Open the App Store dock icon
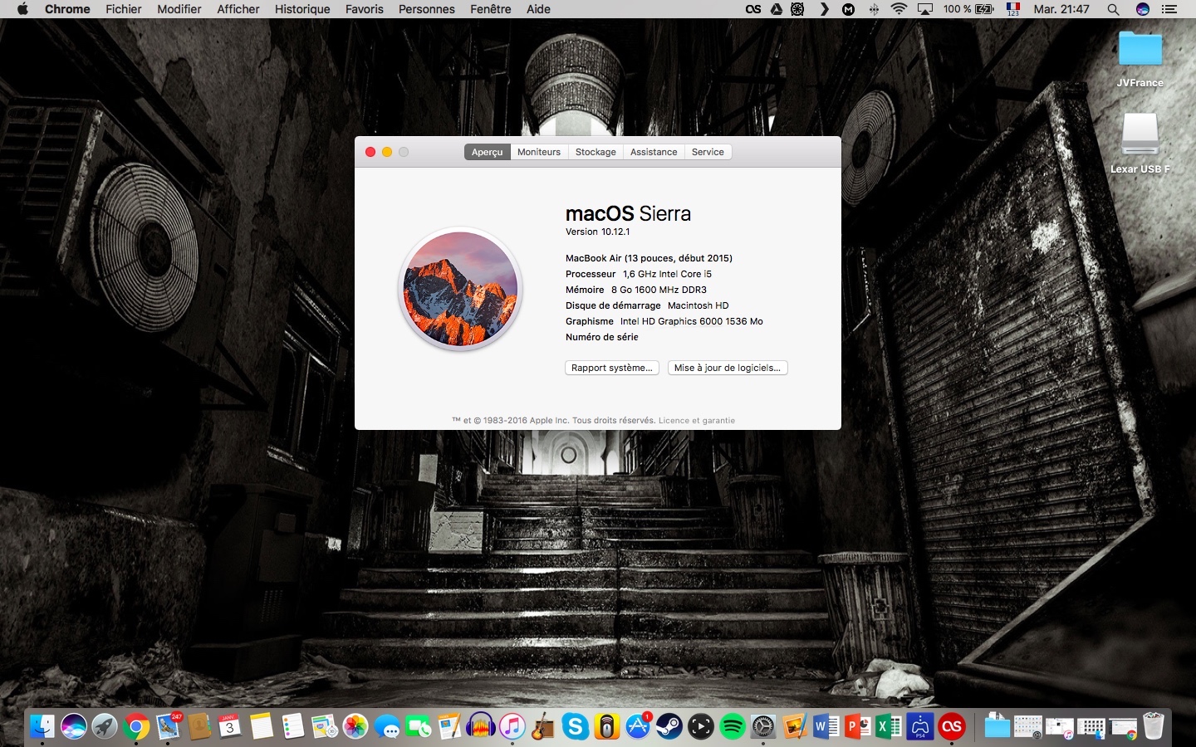1196x747 pixels. [x=638, y=727]
